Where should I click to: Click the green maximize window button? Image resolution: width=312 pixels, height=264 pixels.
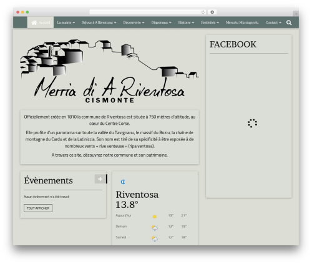click(x=27, y=12)
